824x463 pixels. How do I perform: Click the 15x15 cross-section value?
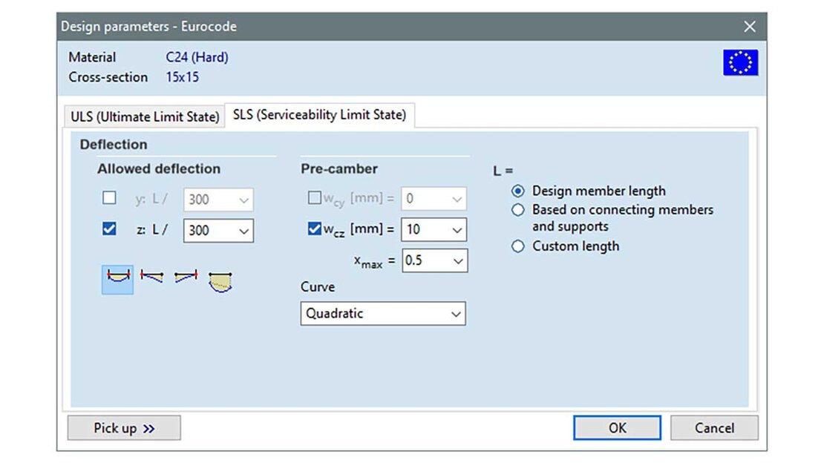pos(183,77)
